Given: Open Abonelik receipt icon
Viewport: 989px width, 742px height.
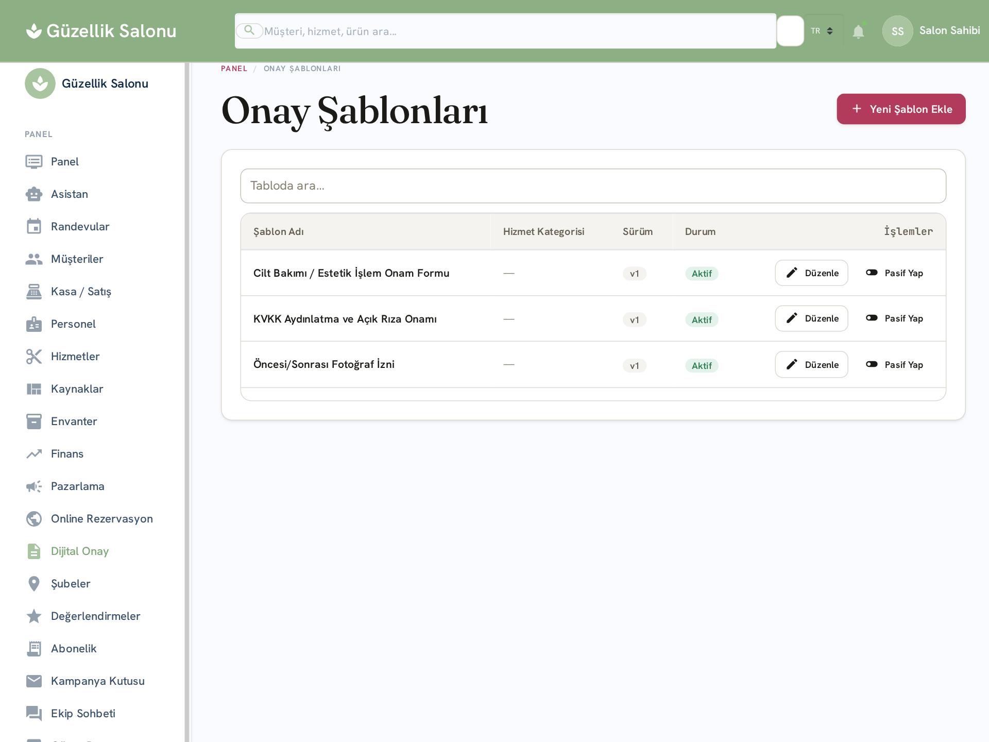Looking at the screenshot, I should 34,649.
